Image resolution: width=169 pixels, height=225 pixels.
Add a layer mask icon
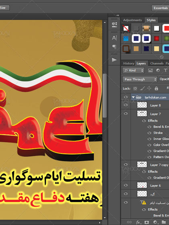click(x=146, y=222)
